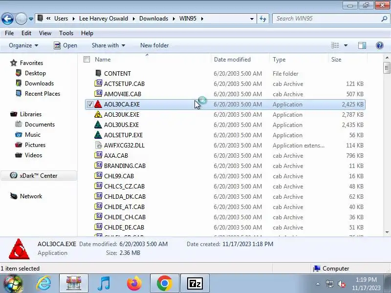Launch Internet Explorer from taskbar
The image size is (391, 293).
(43, 284)
